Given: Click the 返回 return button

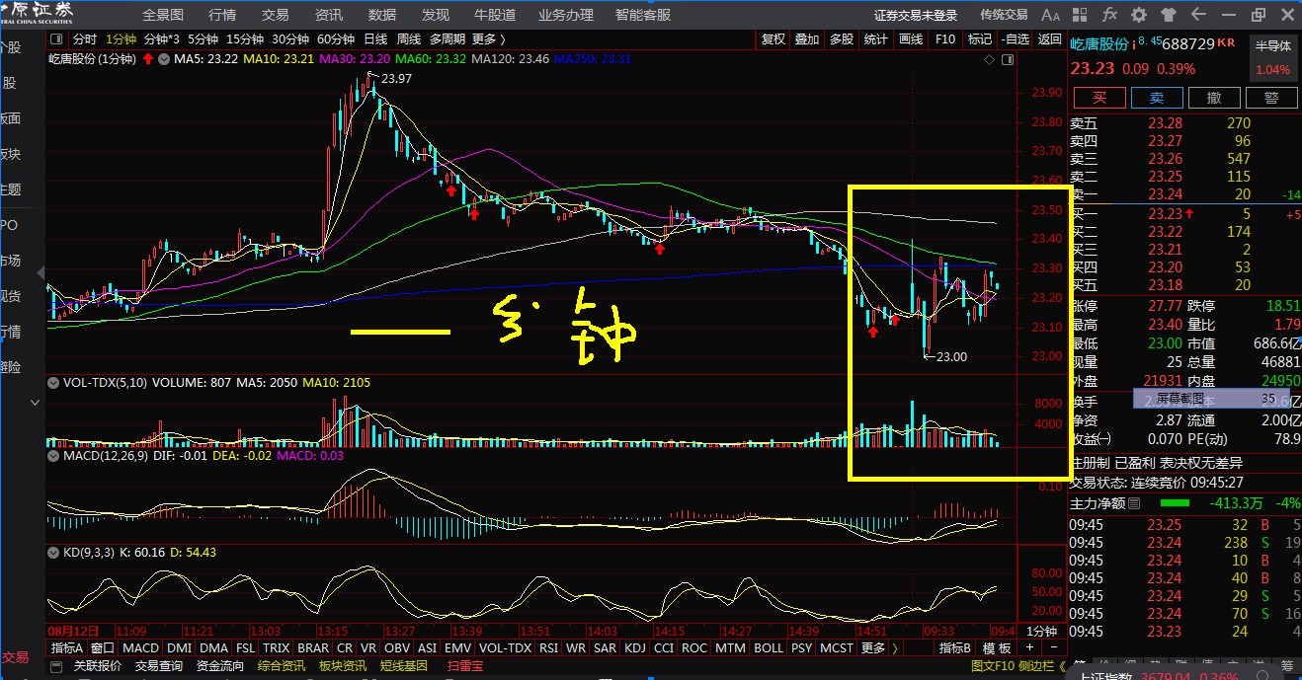Looking at the screenshot, I should 1049,39.
